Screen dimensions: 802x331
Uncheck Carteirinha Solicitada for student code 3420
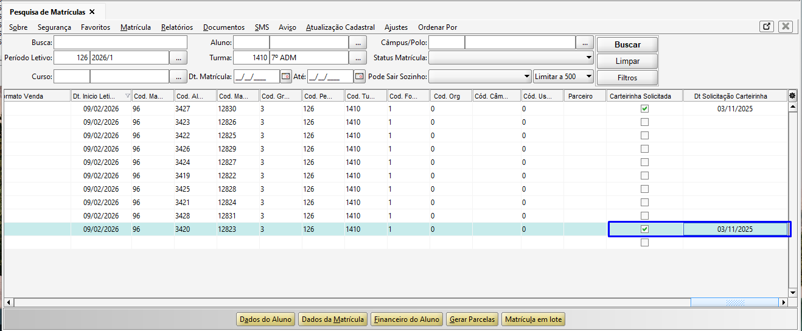coord(645,229)
